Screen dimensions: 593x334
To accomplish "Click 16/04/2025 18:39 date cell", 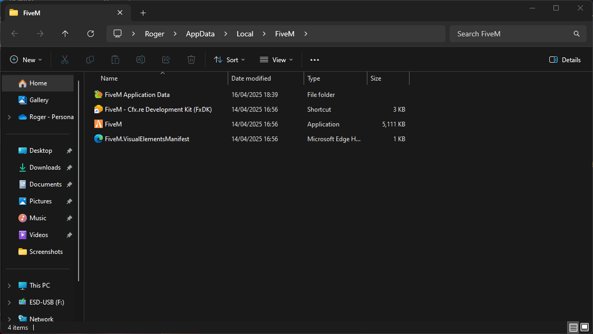I will coord(255,95).
